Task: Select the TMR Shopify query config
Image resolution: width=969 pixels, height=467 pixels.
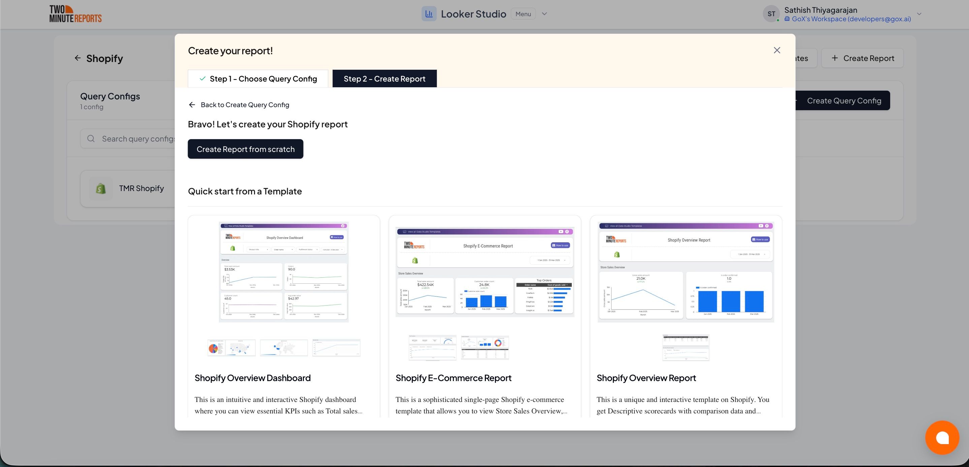Action: point(141,188)
